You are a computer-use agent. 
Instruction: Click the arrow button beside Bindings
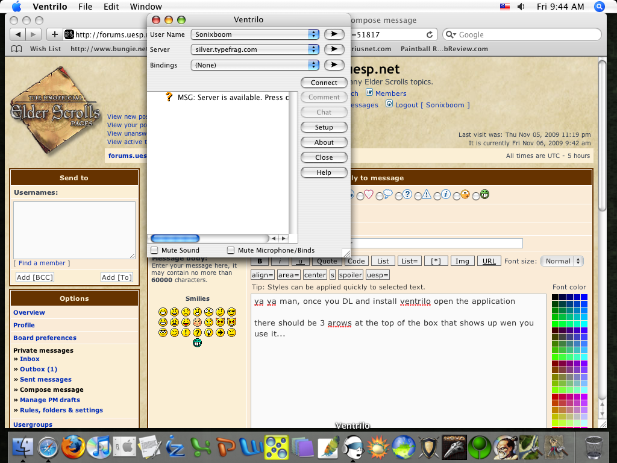pos(334,65)
